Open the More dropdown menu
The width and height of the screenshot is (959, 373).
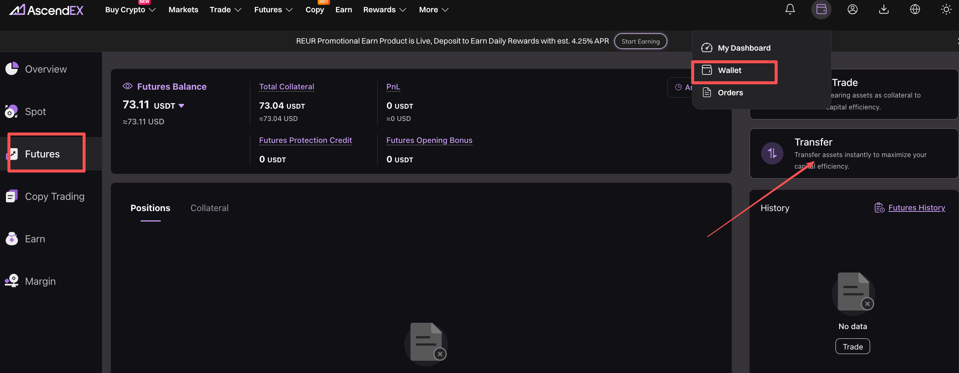point(433,10)
